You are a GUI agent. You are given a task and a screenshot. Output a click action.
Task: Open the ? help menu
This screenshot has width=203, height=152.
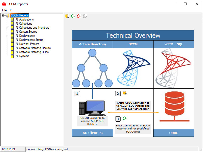point(11,10)
